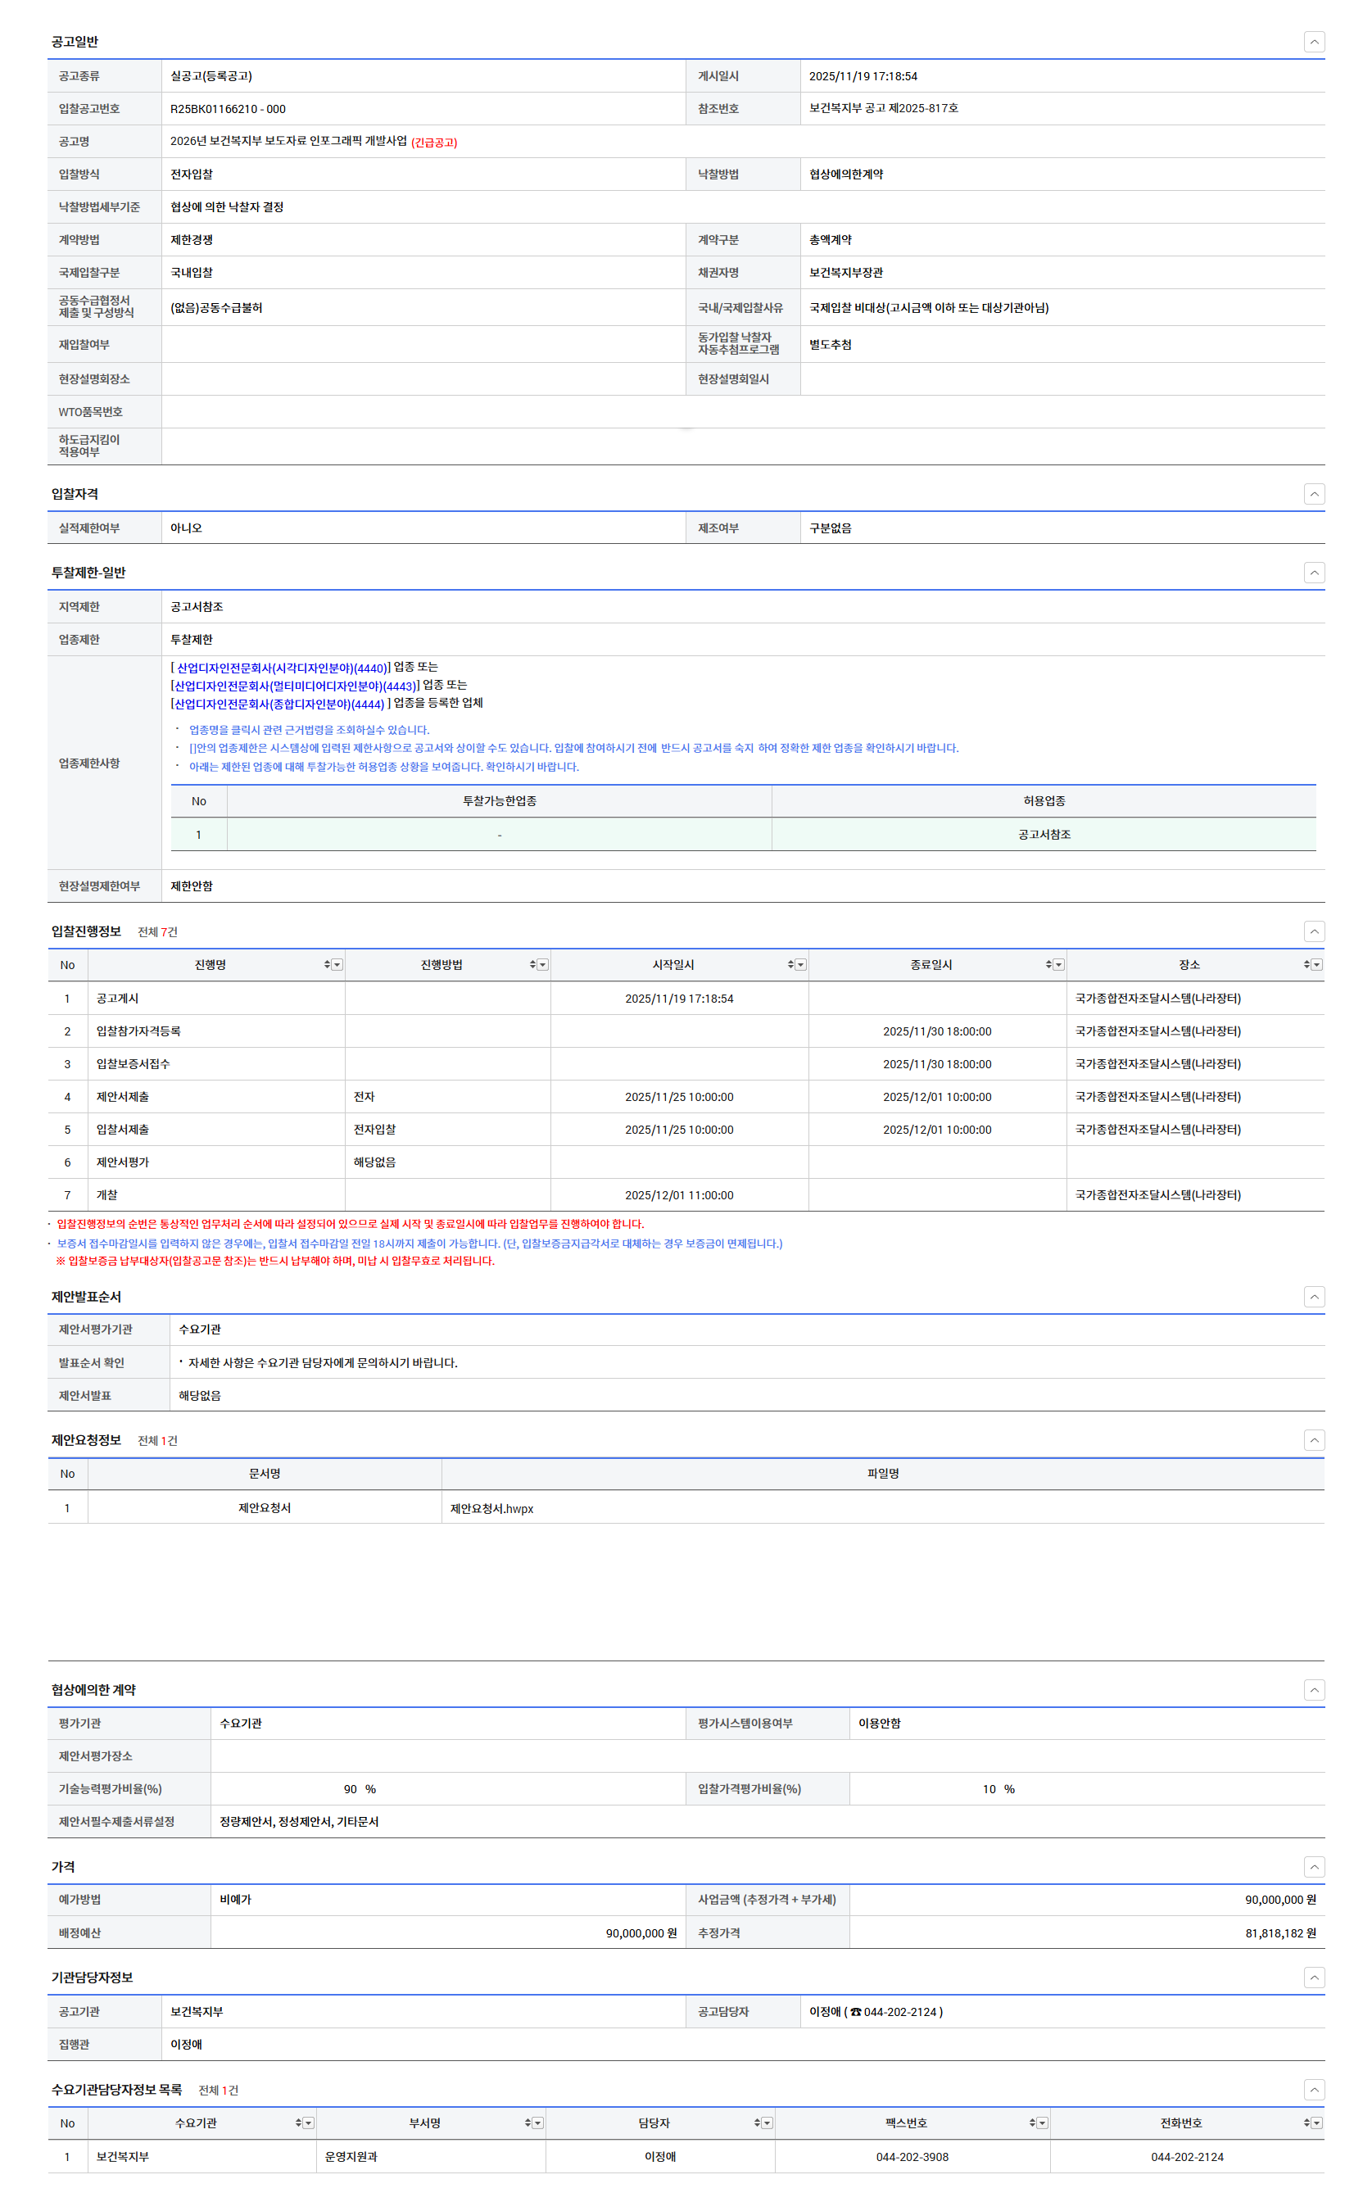Viewport: 1354px width, 2211px height.
Task: Open the 시각디자인분야 (4440) industry link
Action: pos(282,668)
